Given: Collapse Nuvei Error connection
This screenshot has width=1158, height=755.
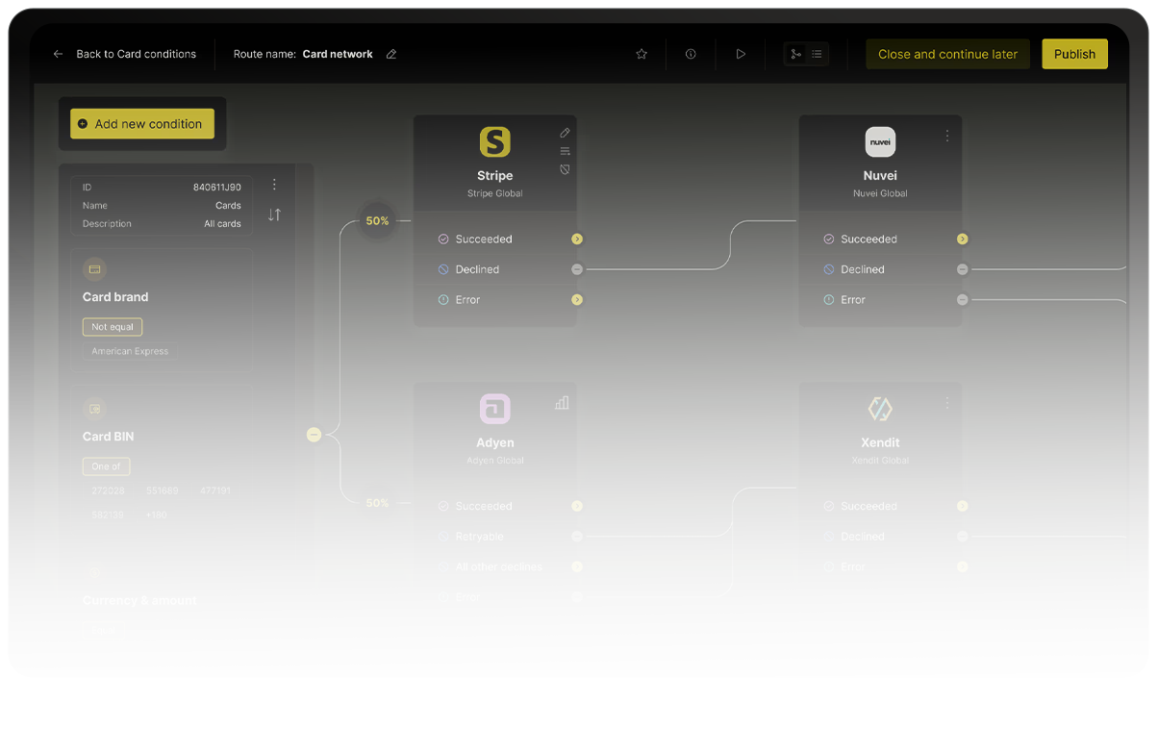Looking at the screenshot, I should [962, 300].
